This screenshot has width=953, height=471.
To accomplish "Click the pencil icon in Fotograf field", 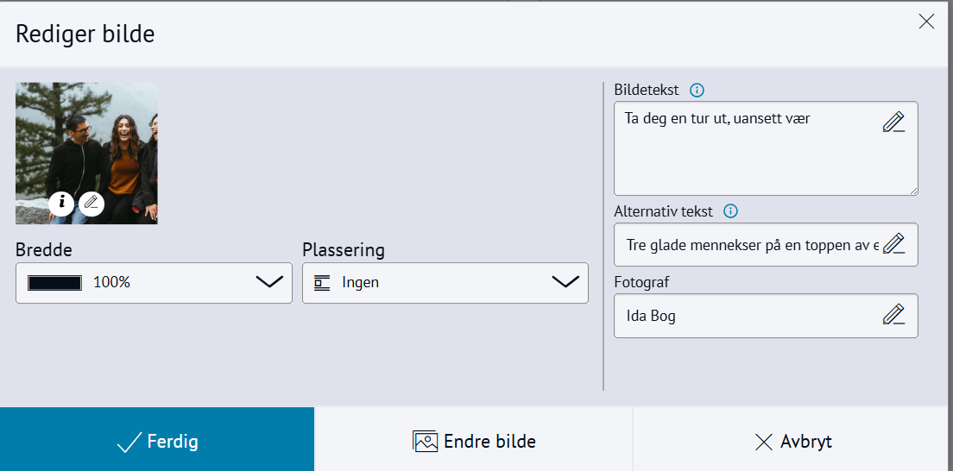I will click(893, 315).
